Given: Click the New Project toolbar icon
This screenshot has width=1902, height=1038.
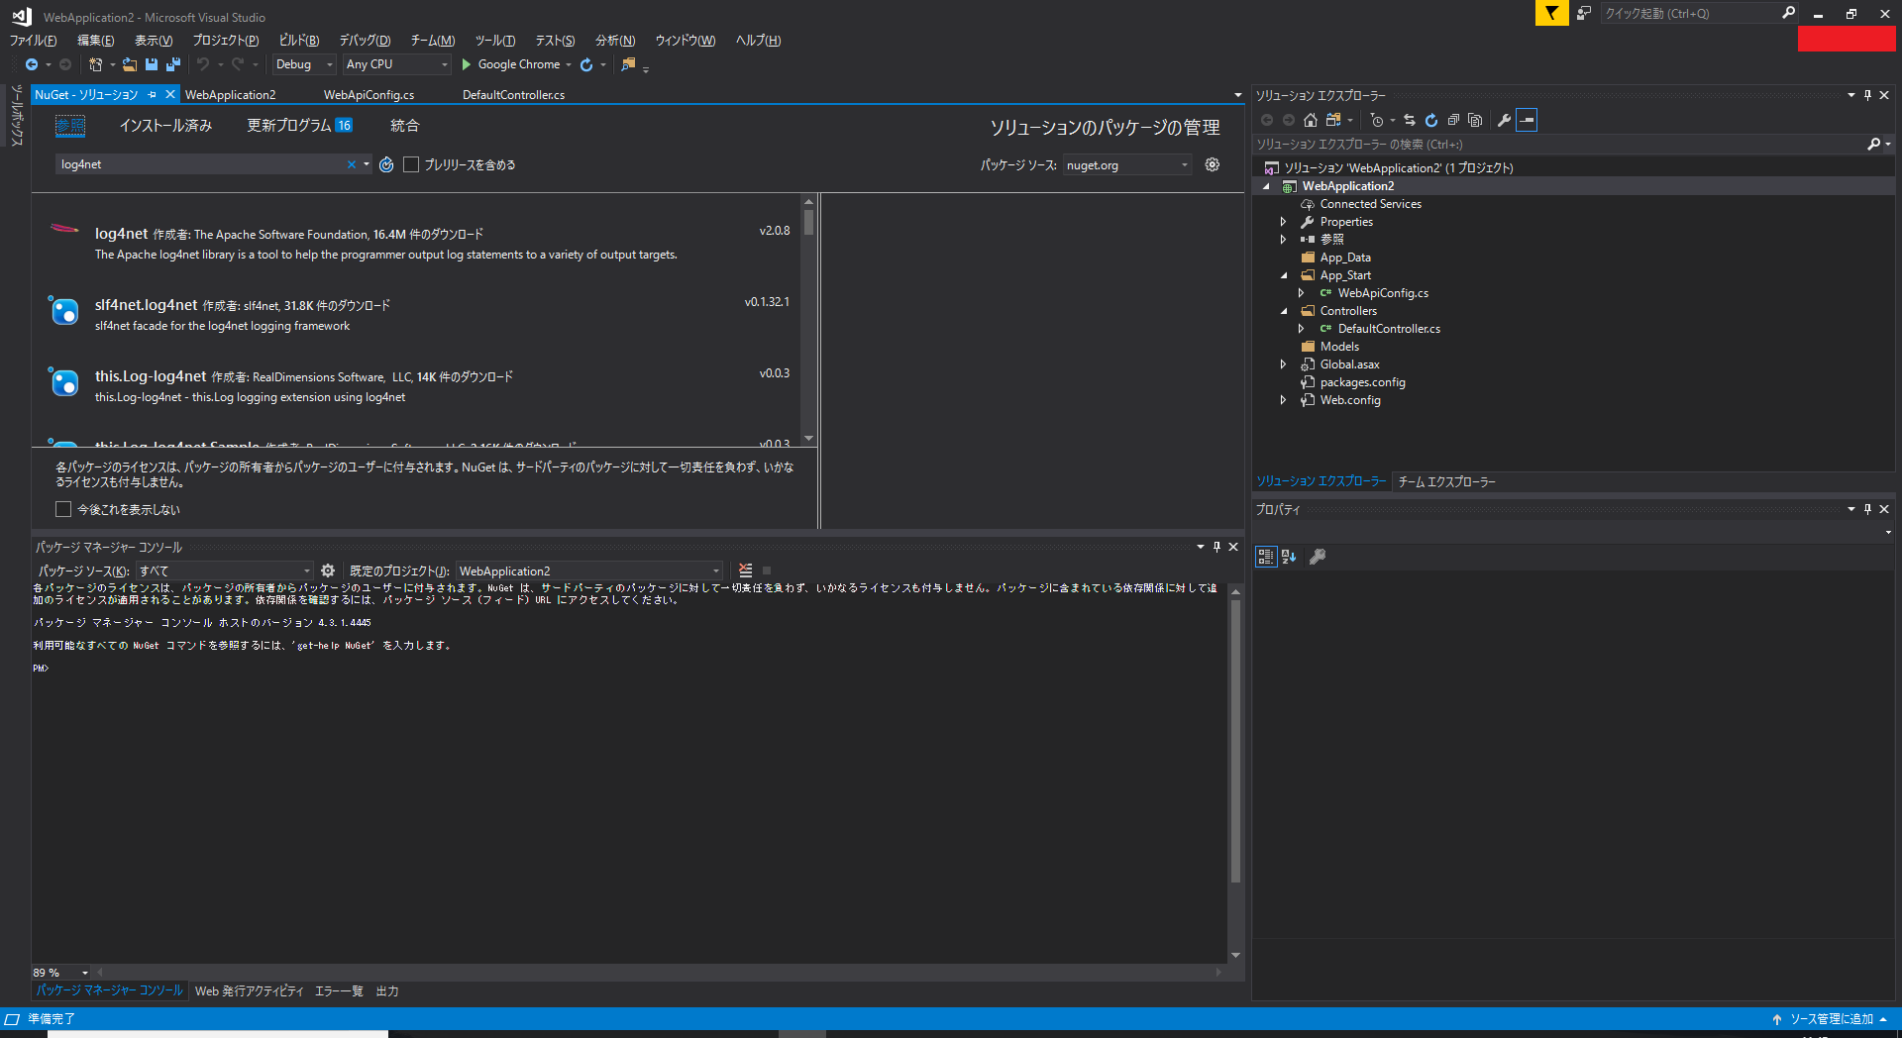Looking at the screenshot, I should point(95,64).
